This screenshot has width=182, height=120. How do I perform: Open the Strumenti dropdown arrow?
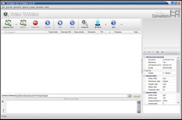click(x=106, y=24)
